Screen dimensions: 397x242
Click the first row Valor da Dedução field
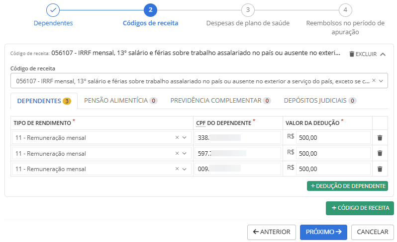coord(332,138)
